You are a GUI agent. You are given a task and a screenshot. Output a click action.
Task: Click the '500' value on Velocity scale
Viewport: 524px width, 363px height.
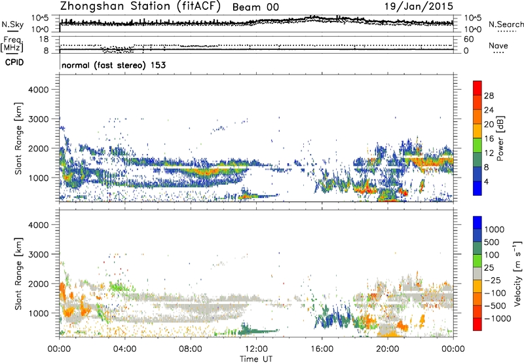[x=492, y=242]
